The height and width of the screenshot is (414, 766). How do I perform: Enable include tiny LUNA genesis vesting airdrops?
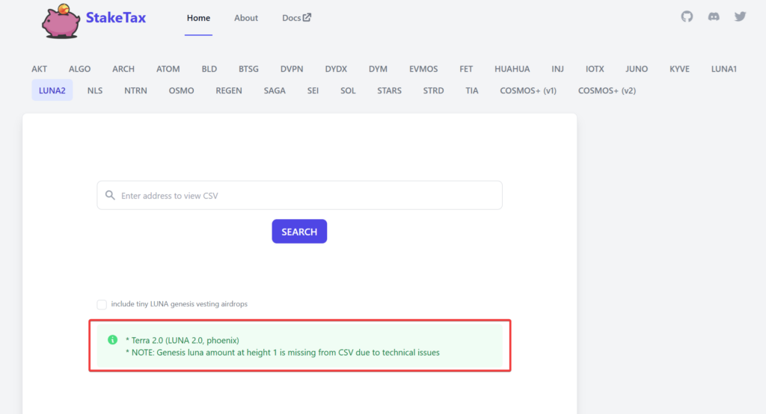pyautogui.click(x=102, y=304)
